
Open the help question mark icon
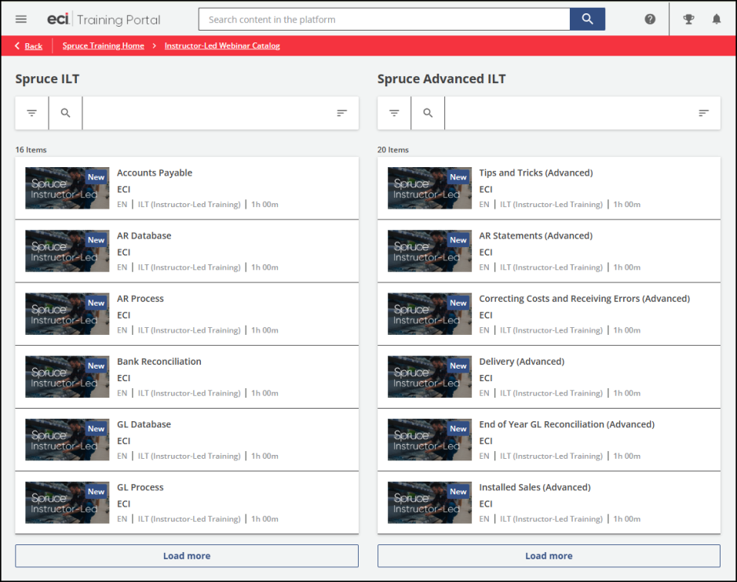(x=650, y=20)
